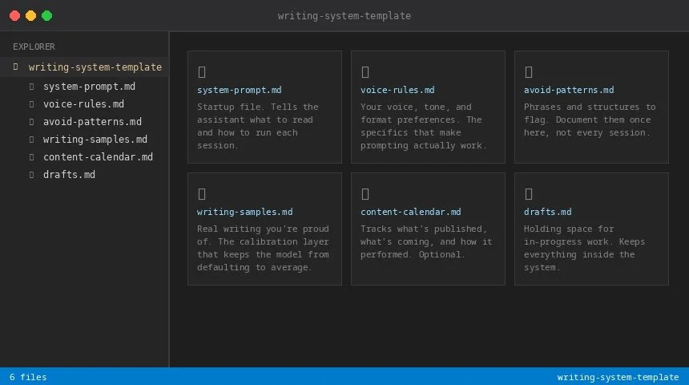
Task: Click the icon on the system-prompt.md card
Action: tap(202, 72)
